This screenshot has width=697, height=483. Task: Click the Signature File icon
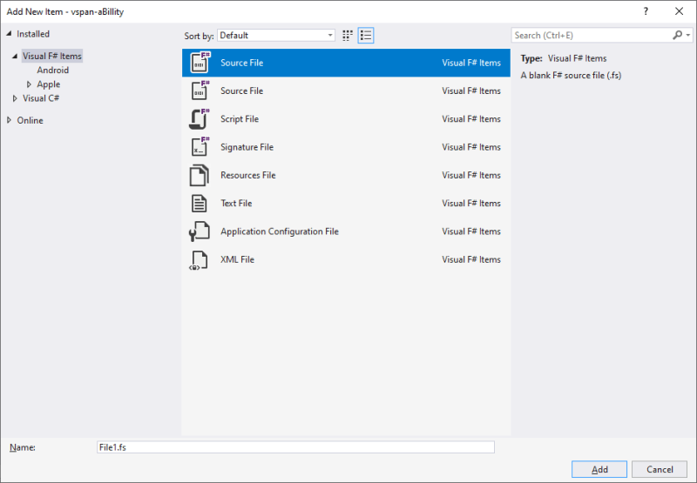[x=200, y=147]
